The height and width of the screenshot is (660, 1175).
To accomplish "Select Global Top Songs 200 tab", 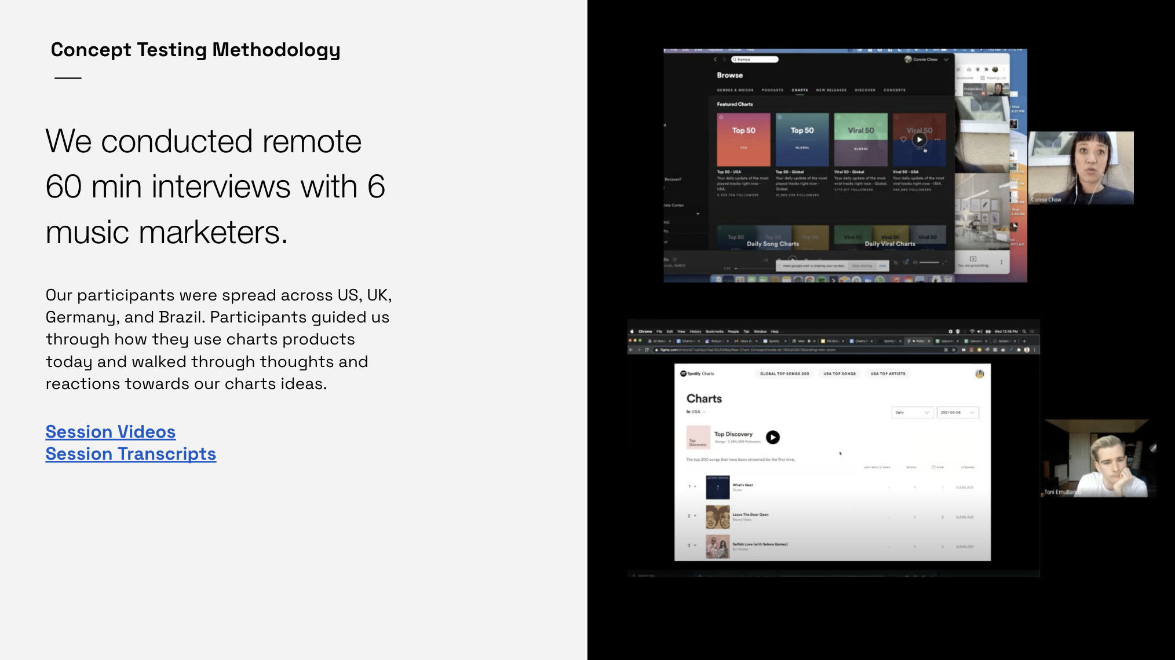I will [x=784, y=373].
